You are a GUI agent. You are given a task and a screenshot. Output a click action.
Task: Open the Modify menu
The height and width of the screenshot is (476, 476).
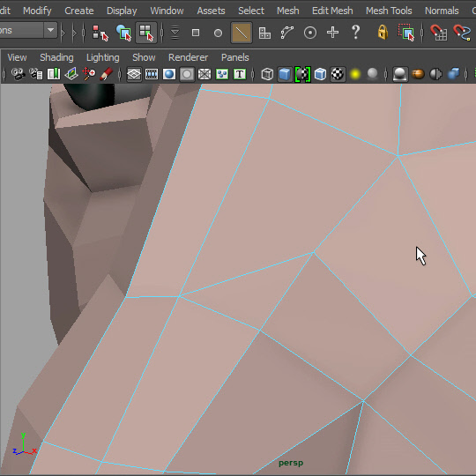[x=37, y=11]
